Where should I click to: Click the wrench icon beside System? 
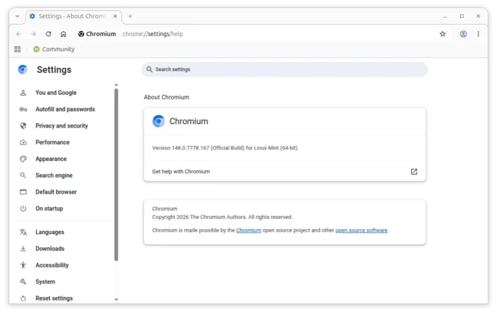pos(23,281)
